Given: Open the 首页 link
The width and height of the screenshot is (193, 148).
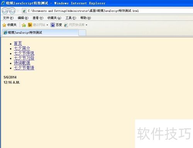Looking at the screenshot, I should tap(18, 44).
